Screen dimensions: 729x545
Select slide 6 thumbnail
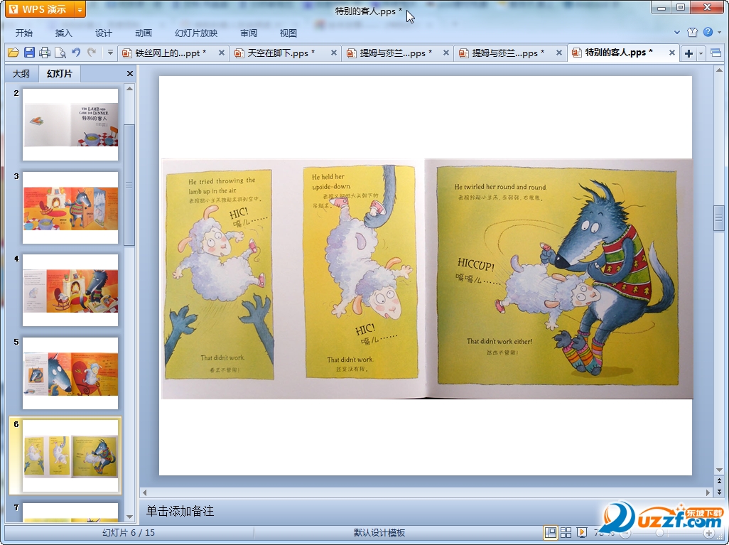click(x=70, y=455)
